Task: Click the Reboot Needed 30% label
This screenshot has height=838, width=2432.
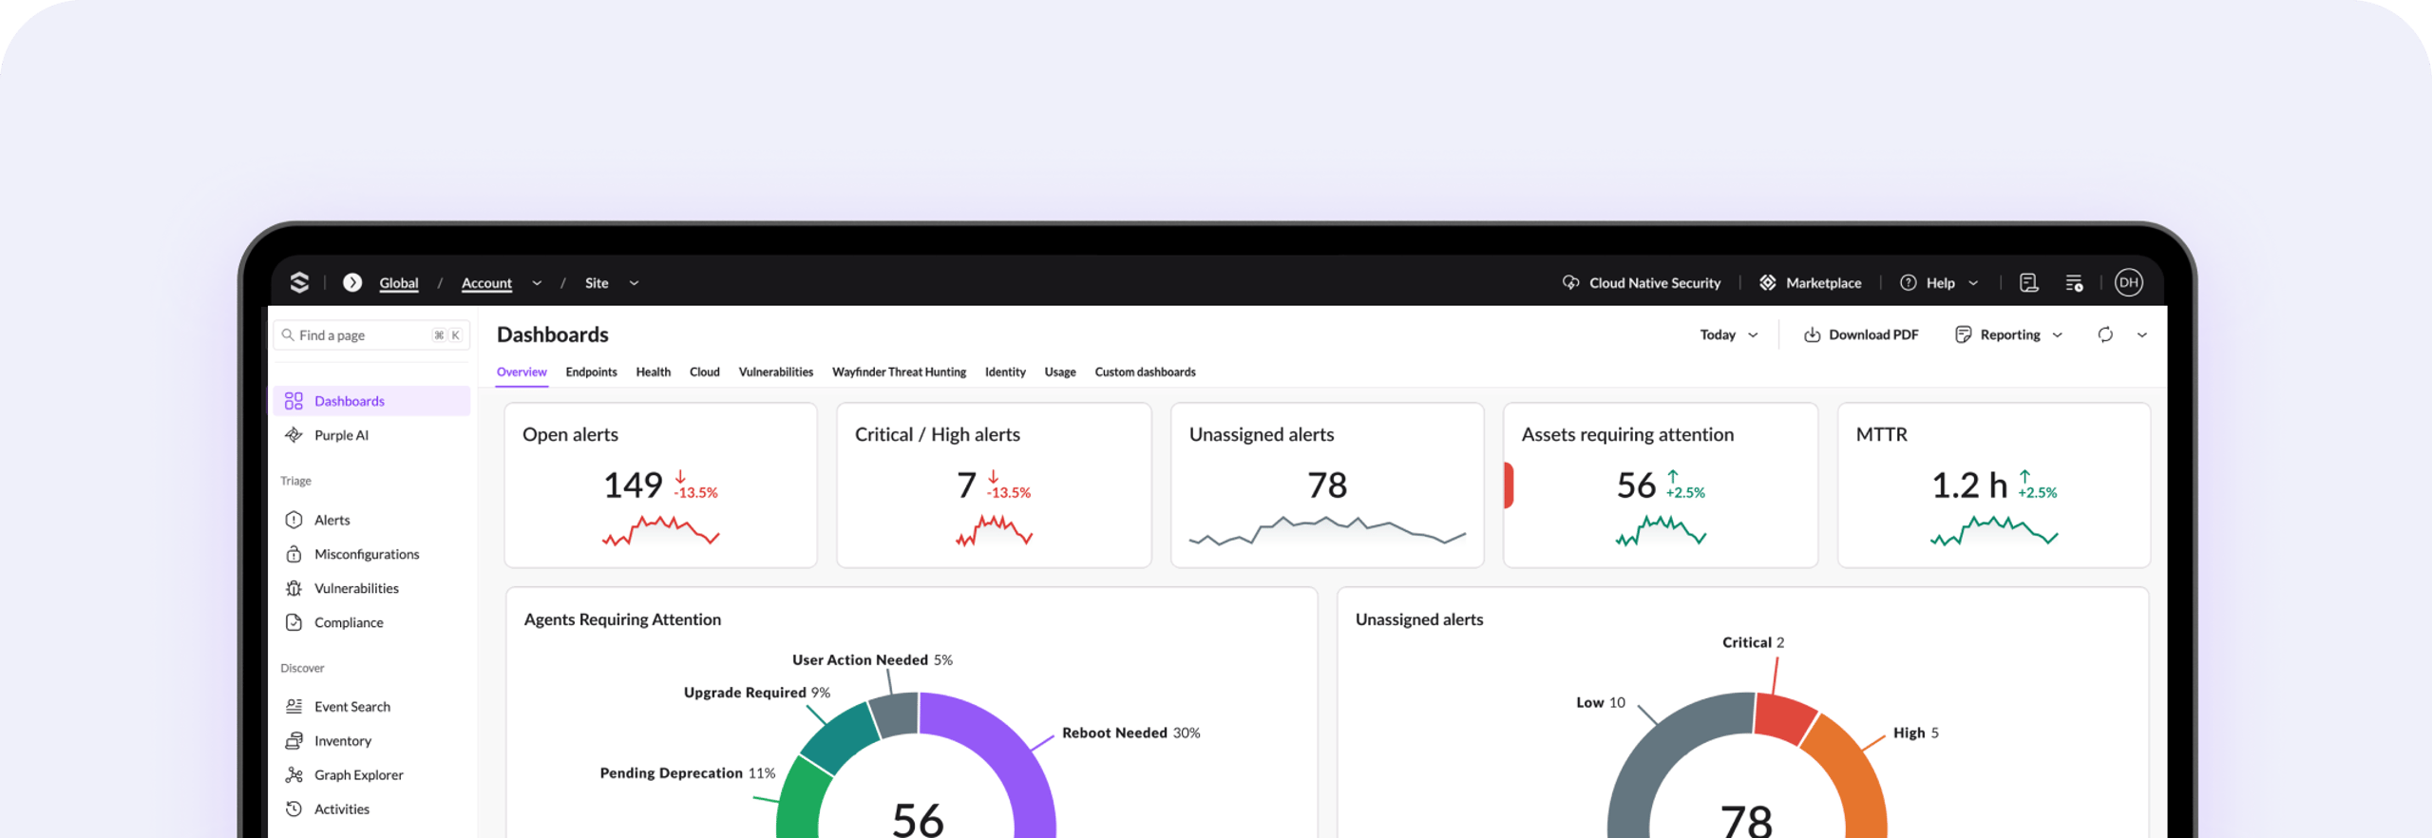Action: point(1130,733)
